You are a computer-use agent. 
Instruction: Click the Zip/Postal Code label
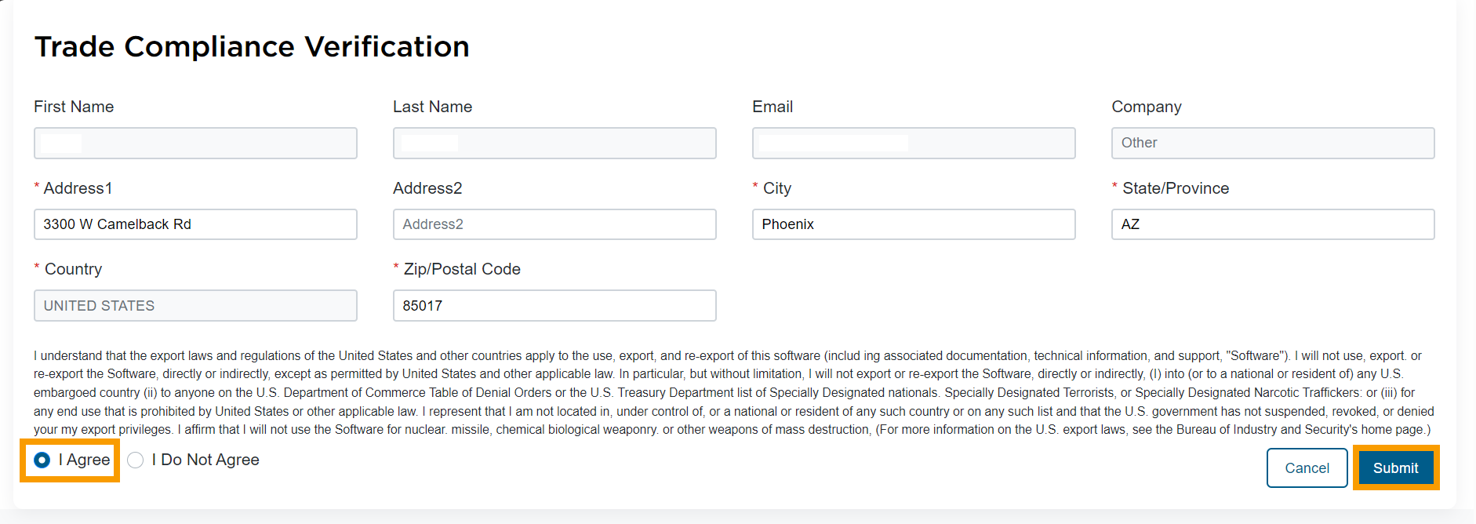pos(462,269)
